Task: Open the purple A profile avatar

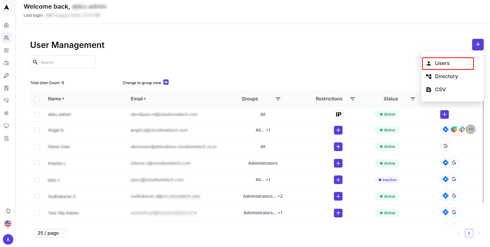Action: [x=8, y=239]
